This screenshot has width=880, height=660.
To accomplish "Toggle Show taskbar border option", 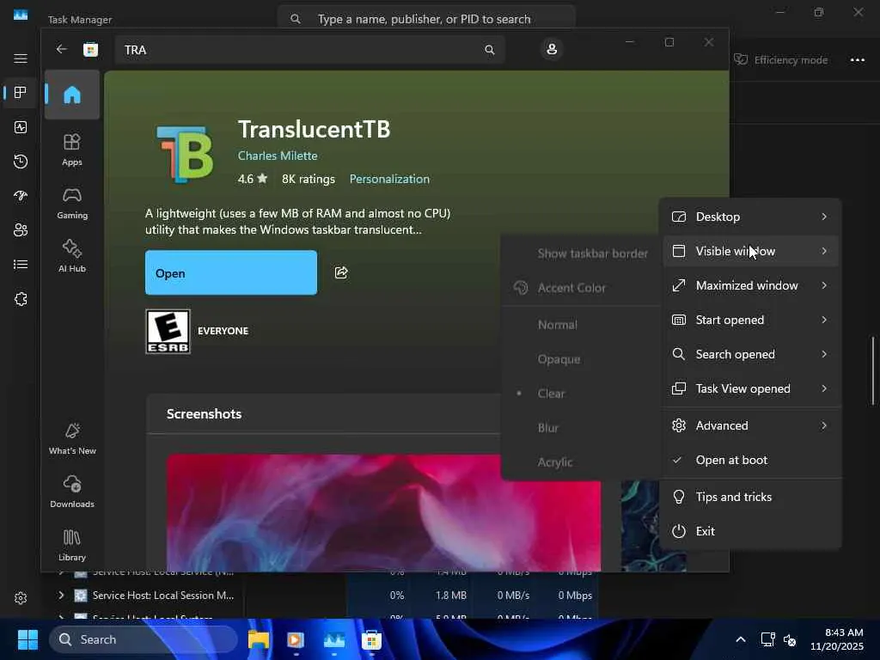I will [581, 254].
